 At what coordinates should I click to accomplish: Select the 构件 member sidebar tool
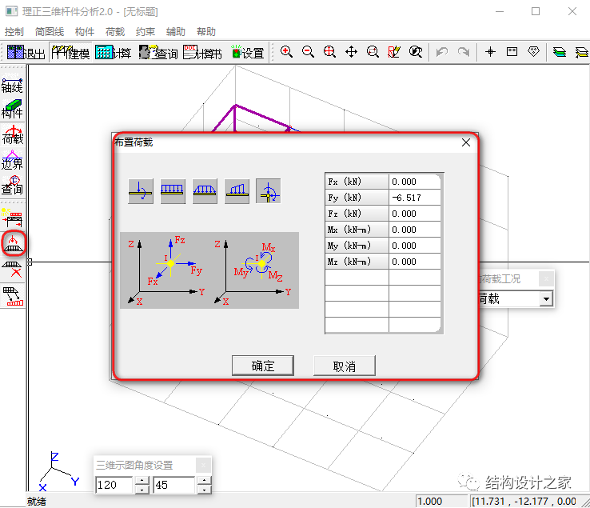(13, 109)
